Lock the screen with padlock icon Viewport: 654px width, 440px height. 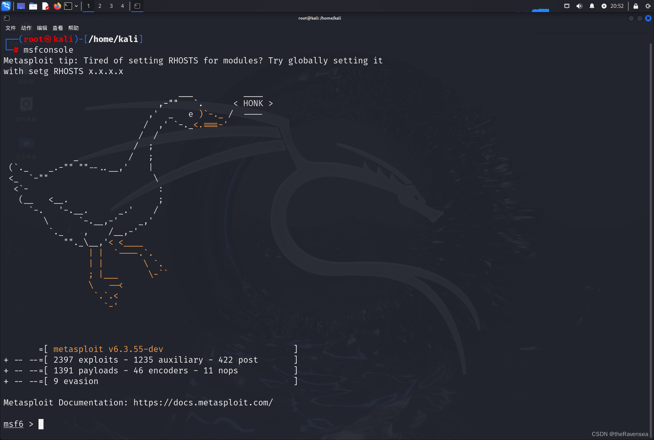[x=636, y=6]
